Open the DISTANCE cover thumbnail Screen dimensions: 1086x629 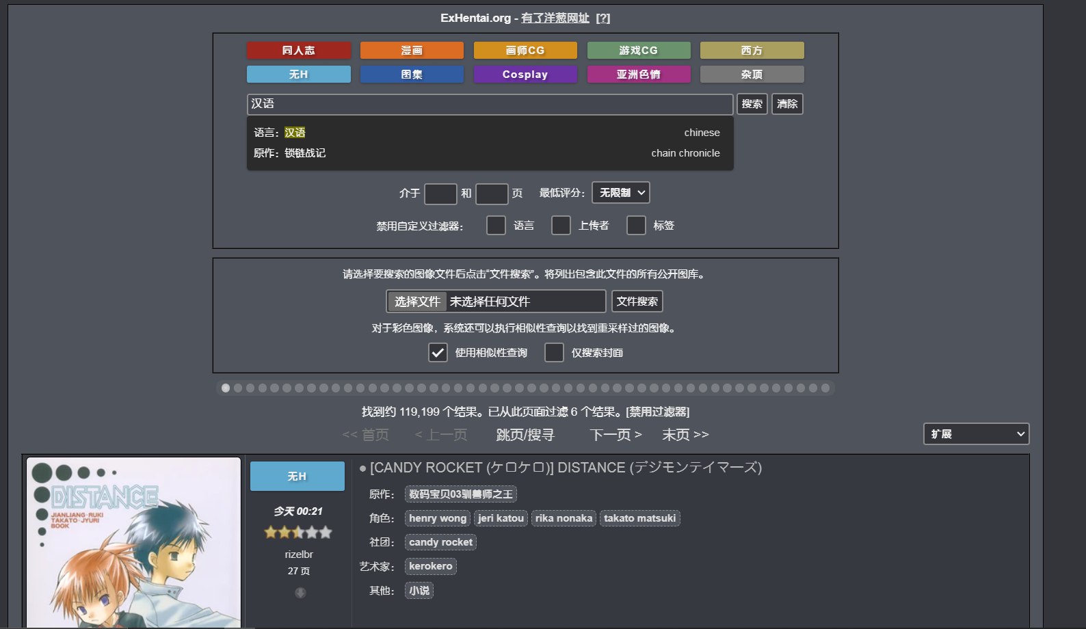coord(133,543)
